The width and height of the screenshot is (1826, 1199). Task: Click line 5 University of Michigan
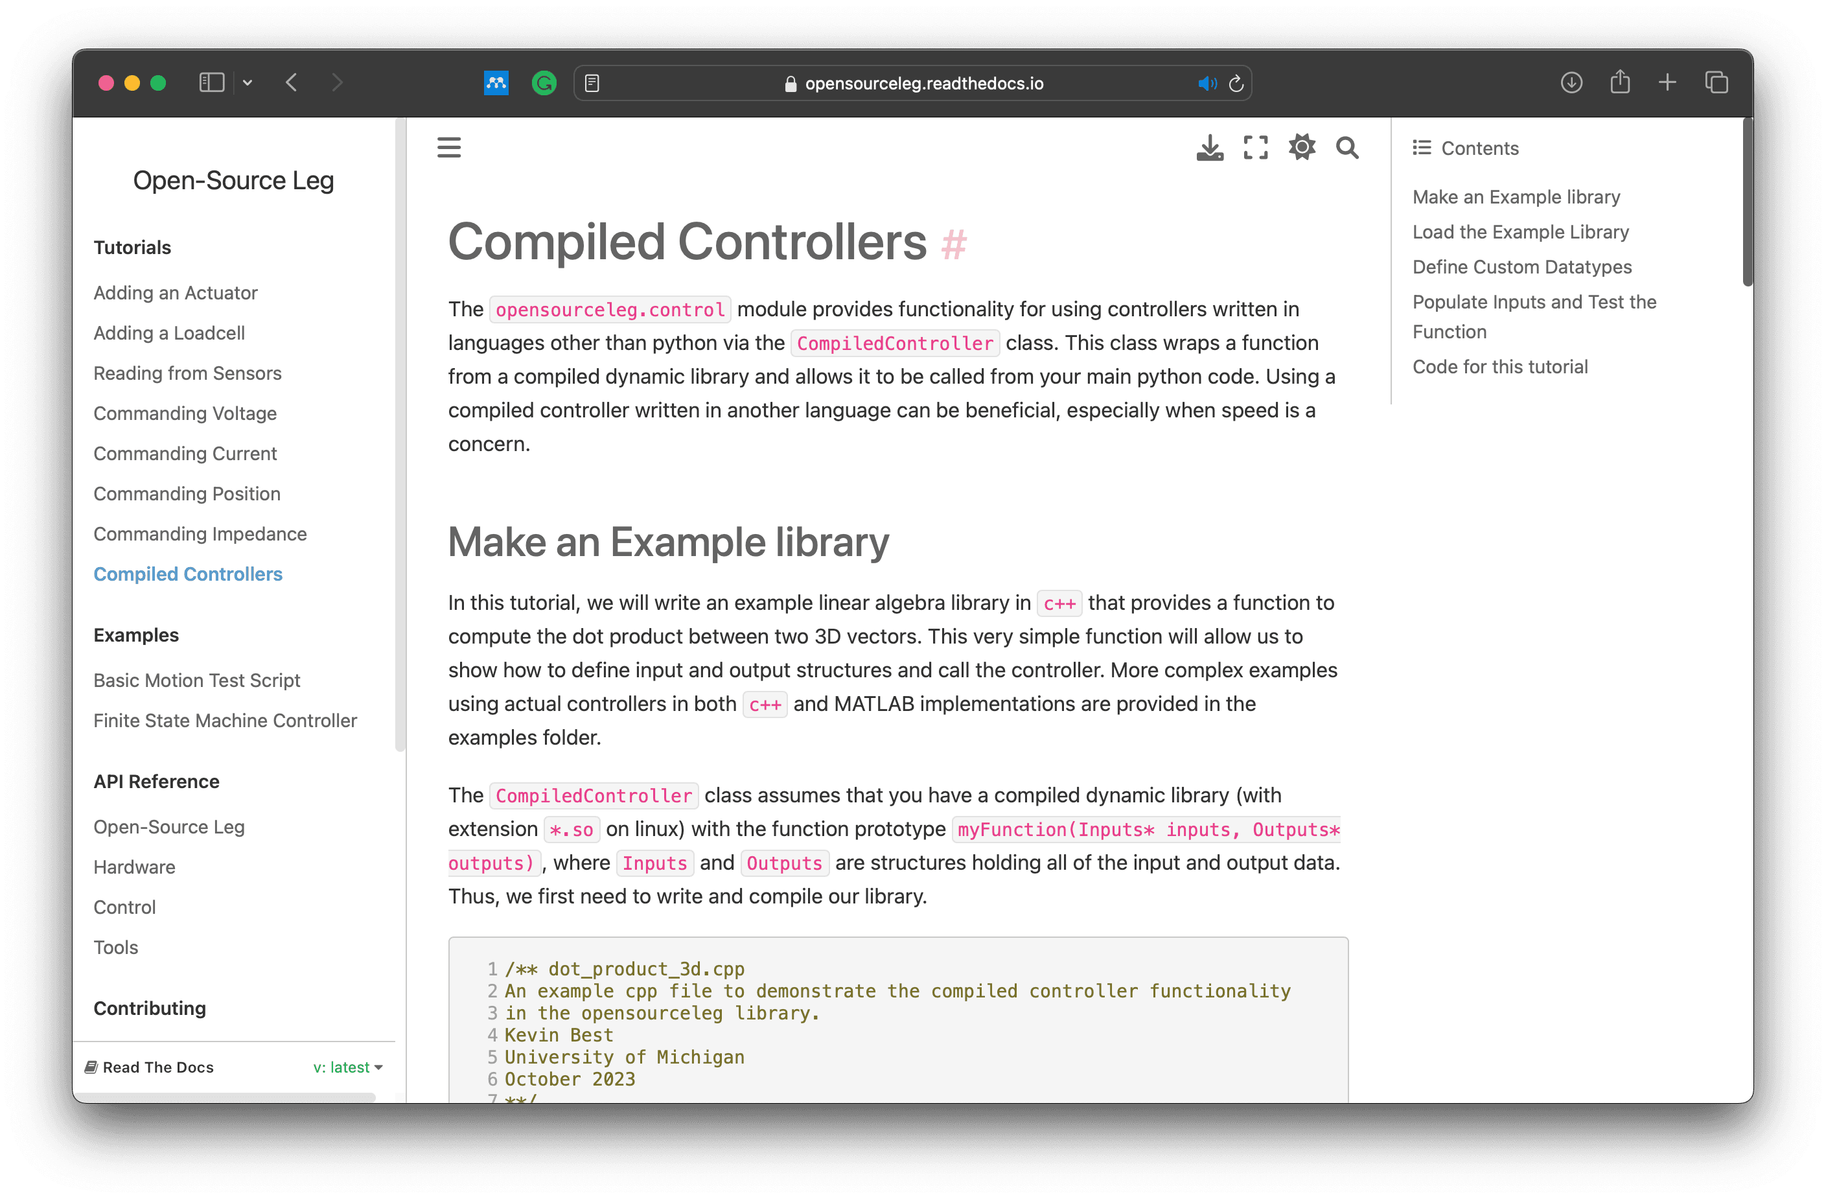pyautogui.click(x=624, y=1057)
